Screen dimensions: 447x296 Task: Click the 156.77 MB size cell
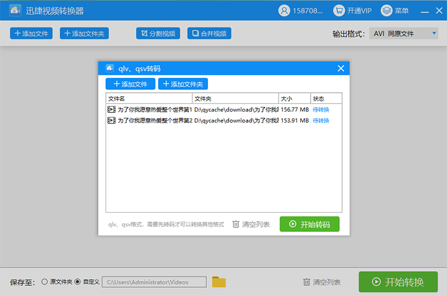click(x=295, y=109)
